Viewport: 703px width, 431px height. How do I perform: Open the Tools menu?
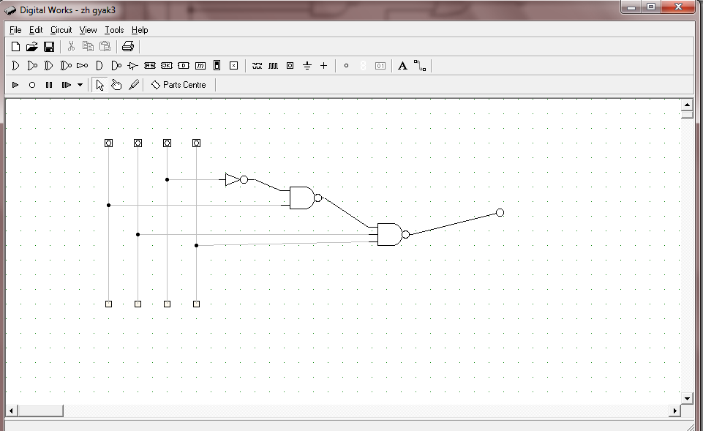[114, 30]
